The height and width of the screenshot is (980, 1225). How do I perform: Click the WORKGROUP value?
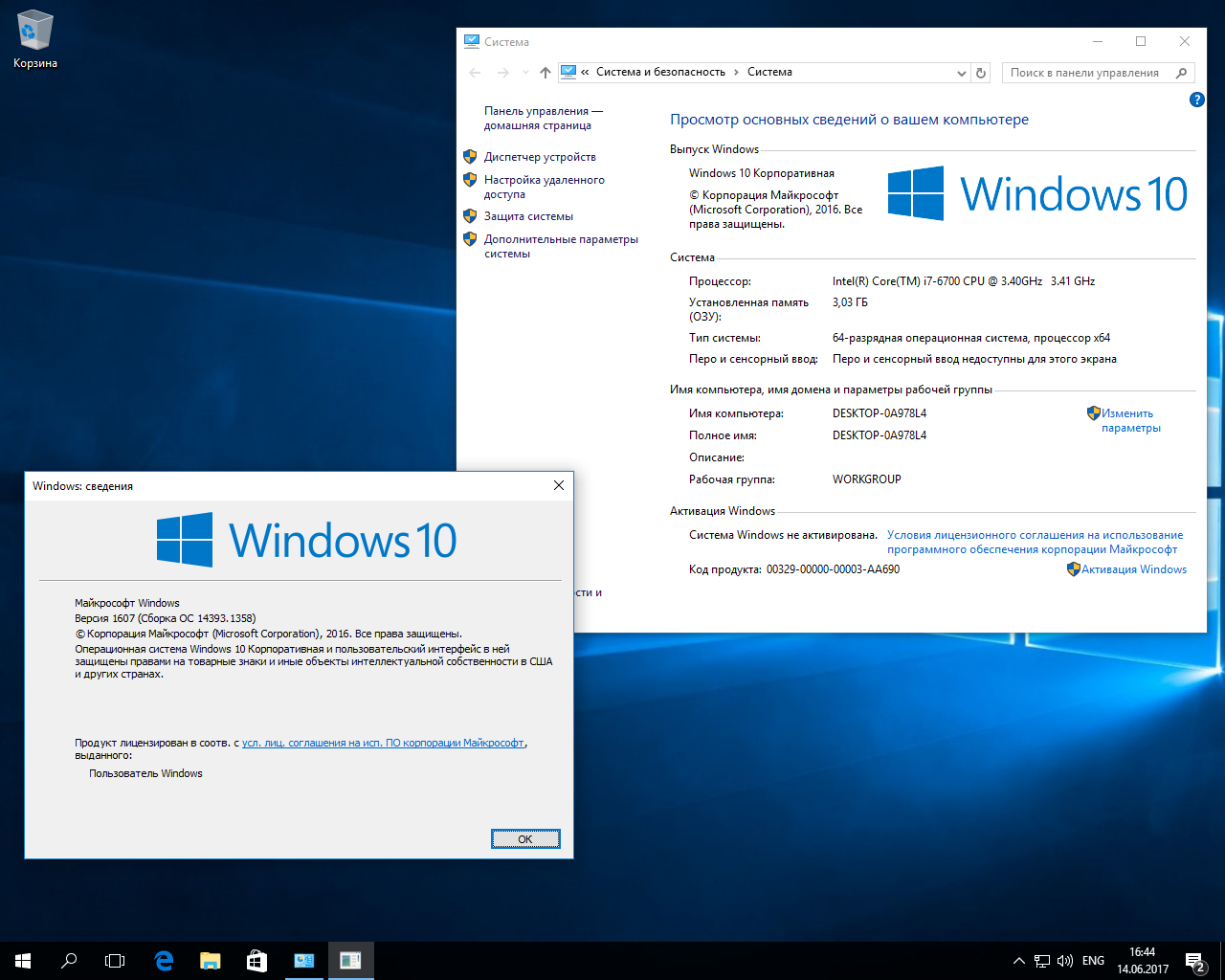pyautogui.click(x=866, y=479)
